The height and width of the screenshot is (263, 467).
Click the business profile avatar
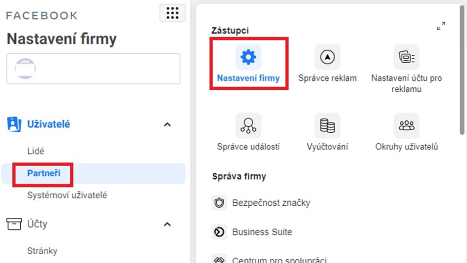[x=25, y=69]
